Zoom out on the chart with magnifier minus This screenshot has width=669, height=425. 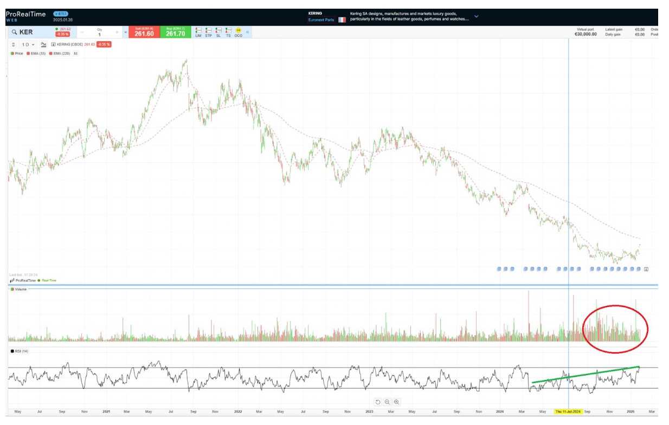pyautogui.click(x=387, y=402)
